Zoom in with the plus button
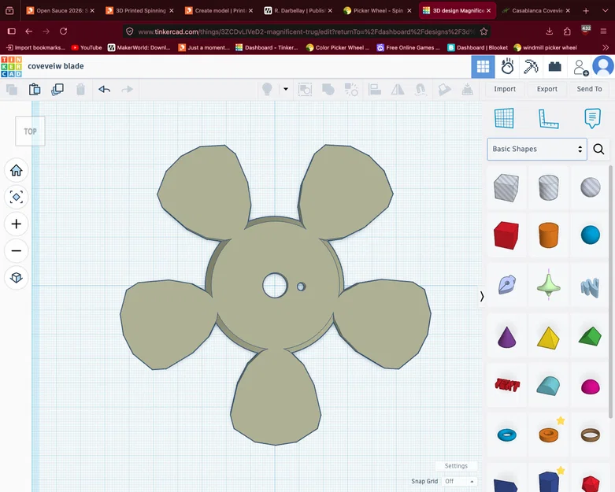Viewport: 615px width, 492px height. pyautogui.click(x=16, y=224)
